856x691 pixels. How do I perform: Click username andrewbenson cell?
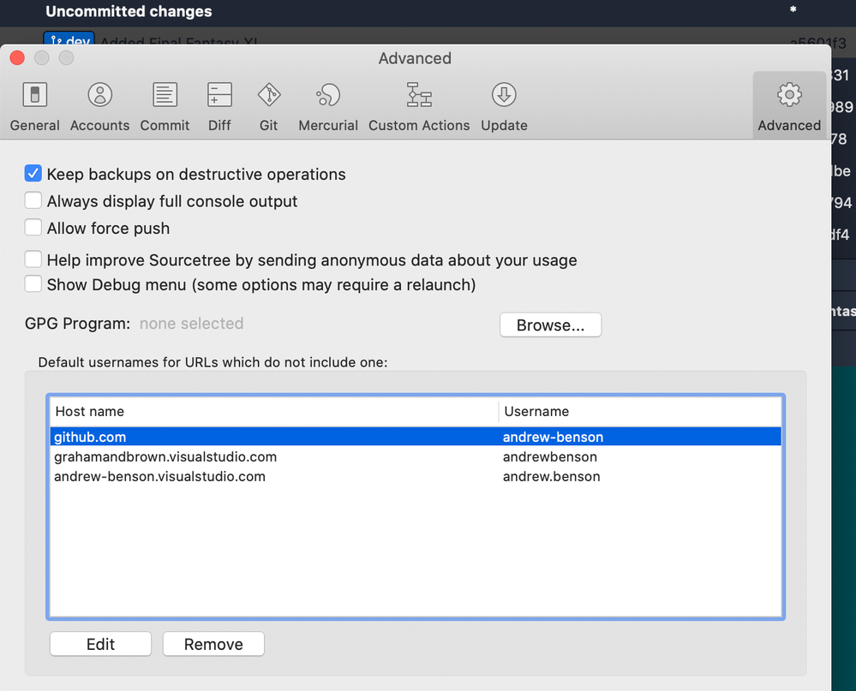pos(550,456)
